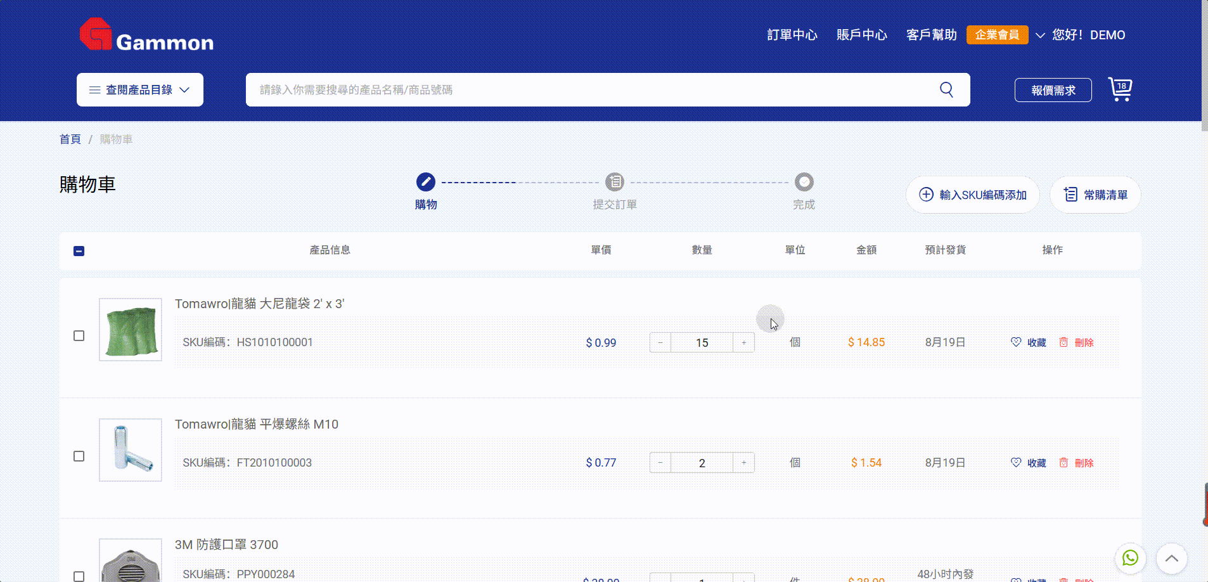The height and width of the screenshot is (582, 1208).
Task: Open 訂單中心 in top navigation
Action: (x=792, y=35)
